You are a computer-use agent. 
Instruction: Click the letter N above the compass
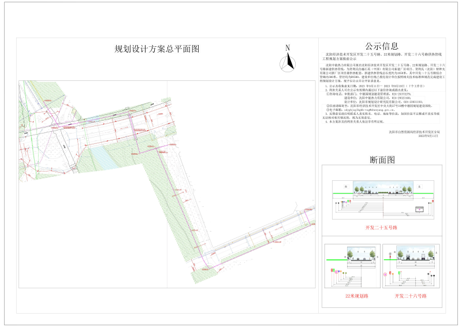287,48
